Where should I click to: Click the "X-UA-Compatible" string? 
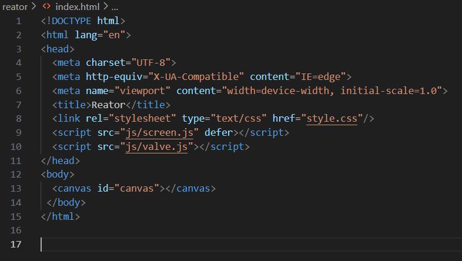pyautogui.click(x=196, y=76)
